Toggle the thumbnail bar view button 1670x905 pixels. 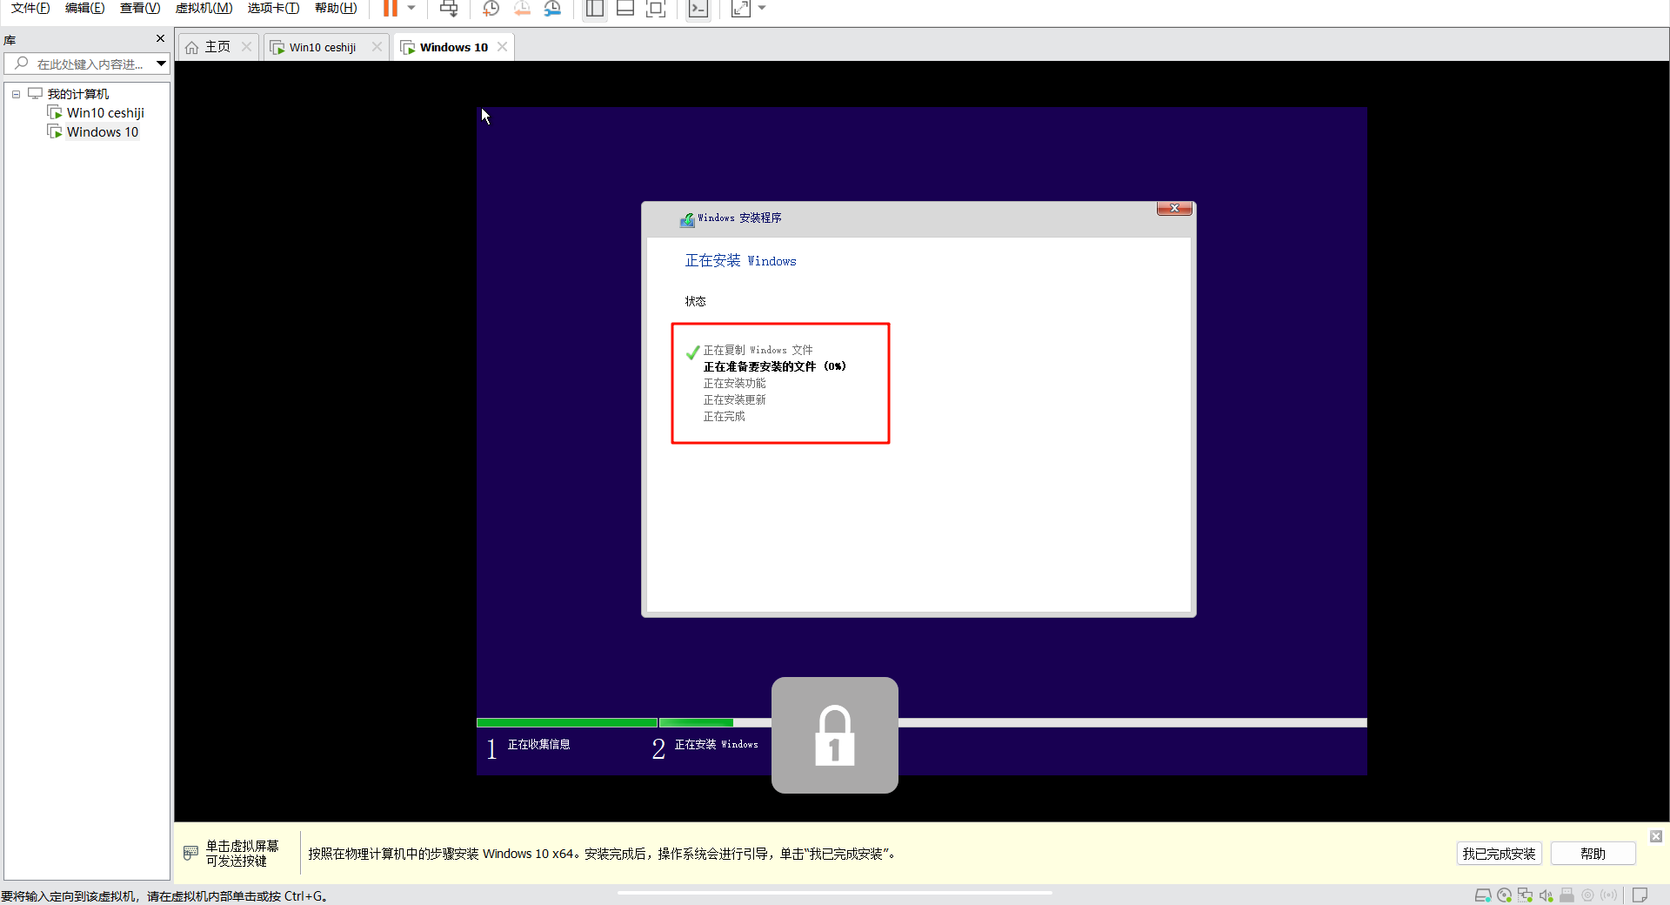point(625,9)
